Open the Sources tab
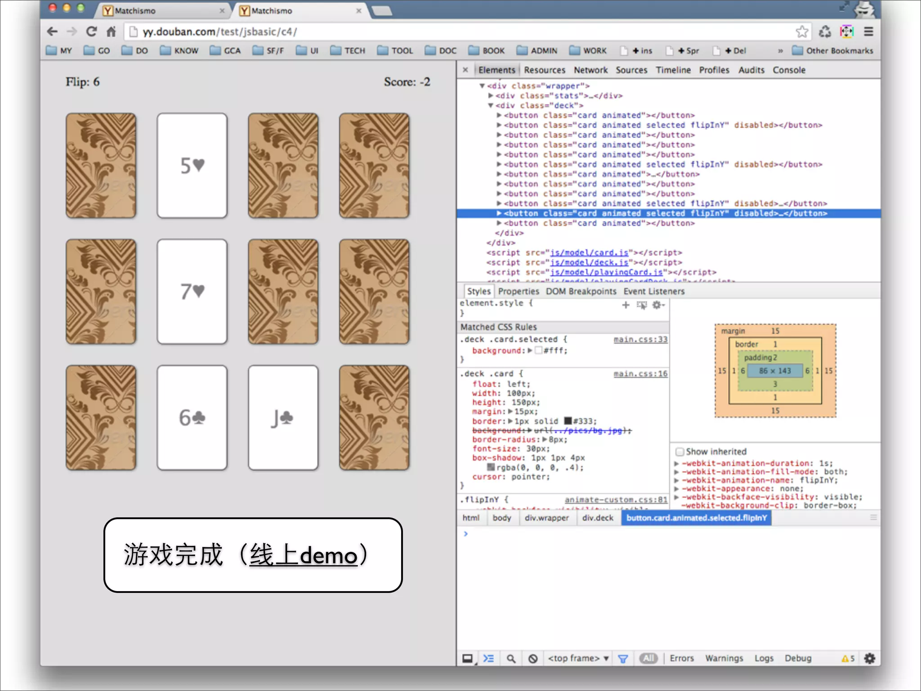This screenshot has width=921, height=691. (x=631, y=70)
